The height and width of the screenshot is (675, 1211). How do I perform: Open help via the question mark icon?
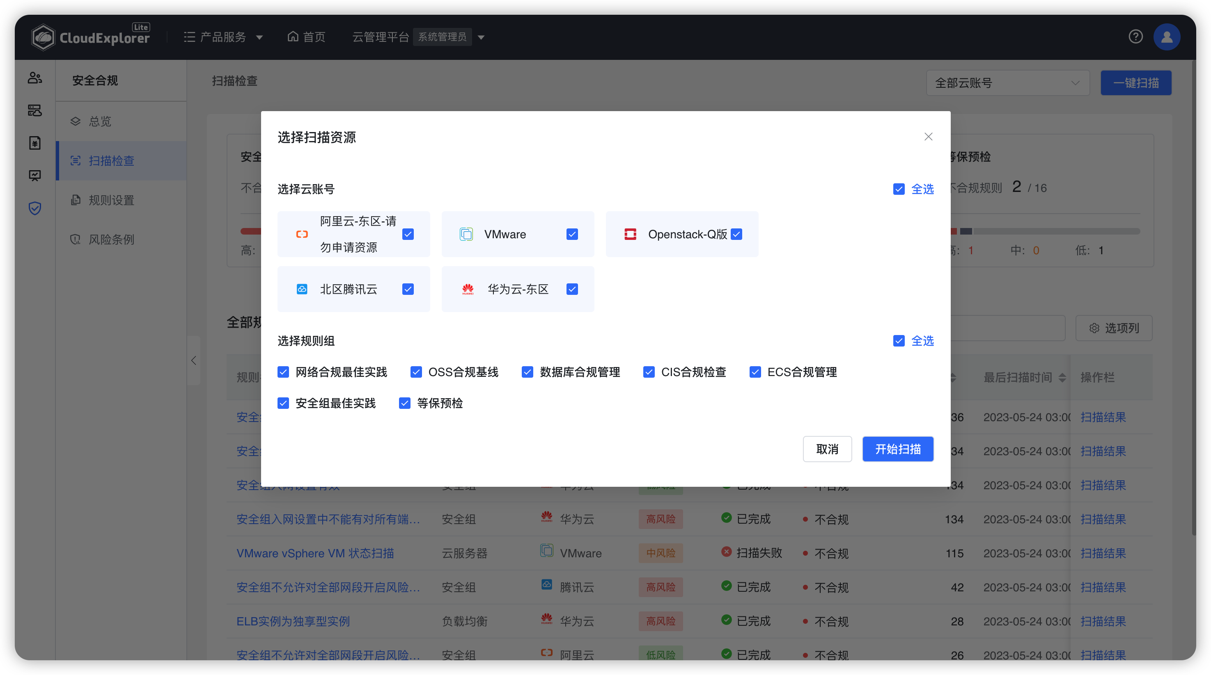(1136, 36)
